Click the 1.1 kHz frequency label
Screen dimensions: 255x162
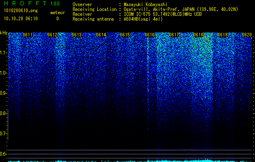pos(3,53)
